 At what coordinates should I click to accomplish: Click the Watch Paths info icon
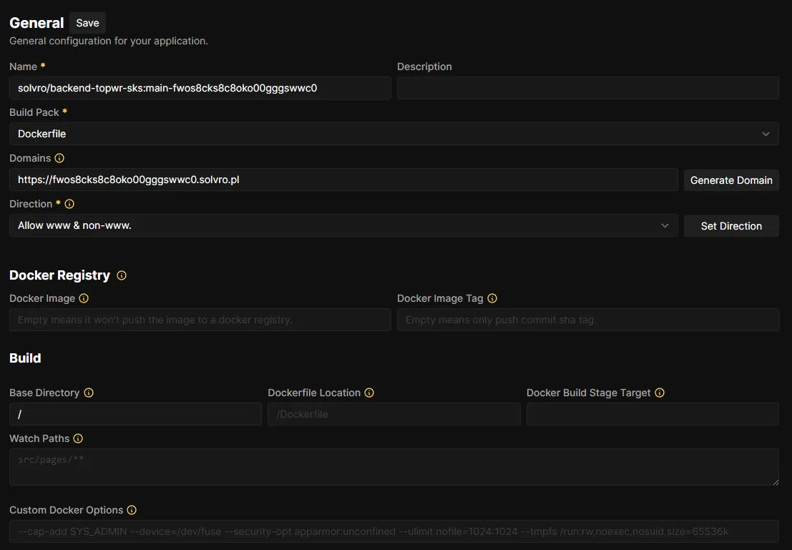(x=78, y=438)
